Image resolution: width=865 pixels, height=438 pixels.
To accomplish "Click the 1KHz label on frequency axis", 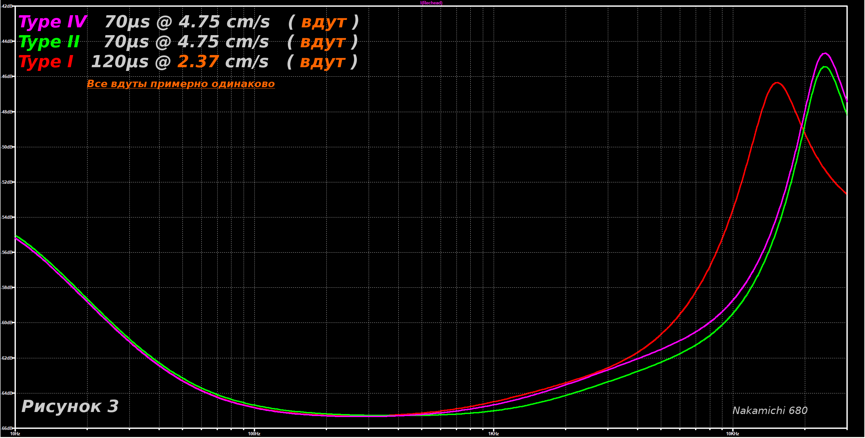I will [493, 434].
